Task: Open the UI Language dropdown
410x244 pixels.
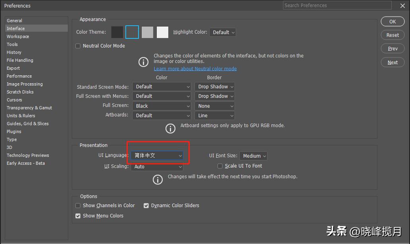Action: (157, 156)
